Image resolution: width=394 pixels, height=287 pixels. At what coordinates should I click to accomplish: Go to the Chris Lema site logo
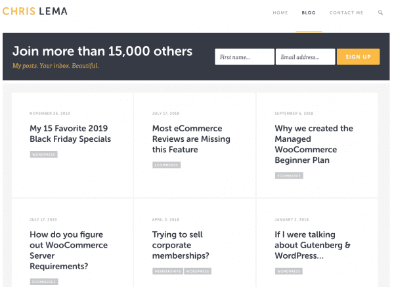point(35,11)
